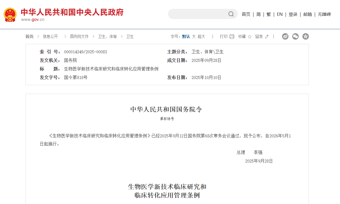Viewport: 340px width, 204px height.
Task: Open the 邮箱 mailbox link
Action: point(308,14)
